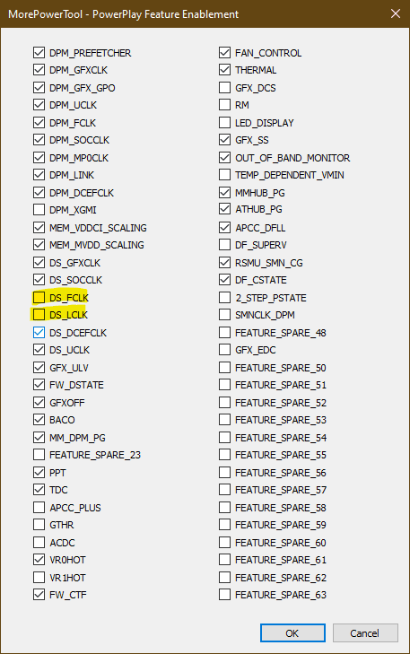This screenshot has width=410, height=654.
Task: Uncheck MEM_MVDD_SCALING
Action: click(39, 245)
